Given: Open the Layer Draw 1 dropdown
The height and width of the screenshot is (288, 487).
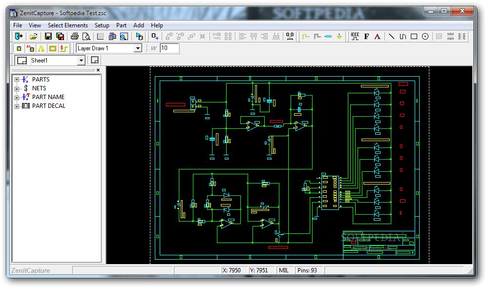Looking at the screenshot, I should click(138, 48).
